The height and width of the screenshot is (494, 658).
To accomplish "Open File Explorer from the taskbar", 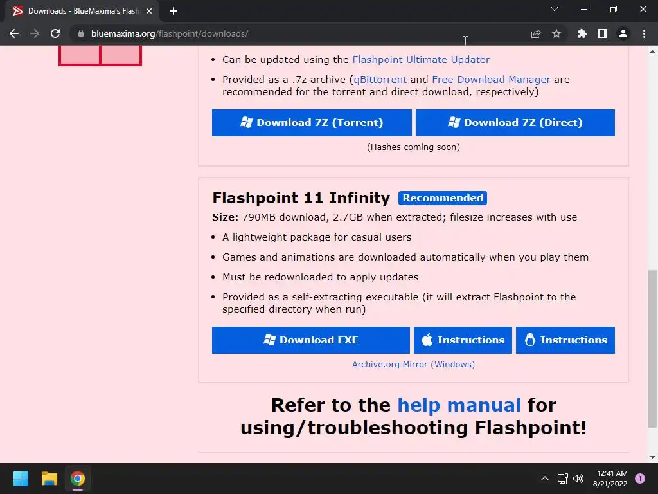I will coord(49,479).
